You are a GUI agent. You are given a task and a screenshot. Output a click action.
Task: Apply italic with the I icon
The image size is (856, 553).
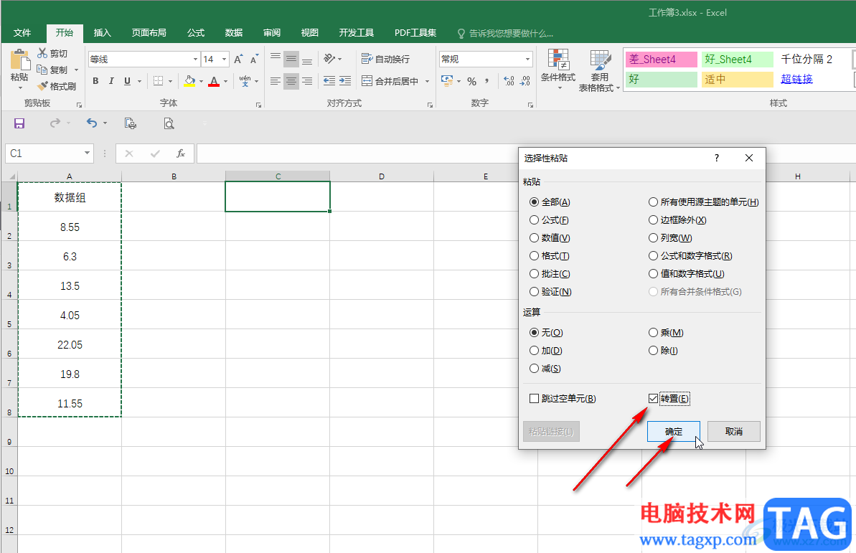111,81
